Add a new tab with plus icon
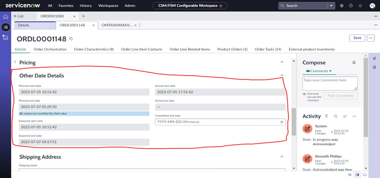 [x=83, y=16]
